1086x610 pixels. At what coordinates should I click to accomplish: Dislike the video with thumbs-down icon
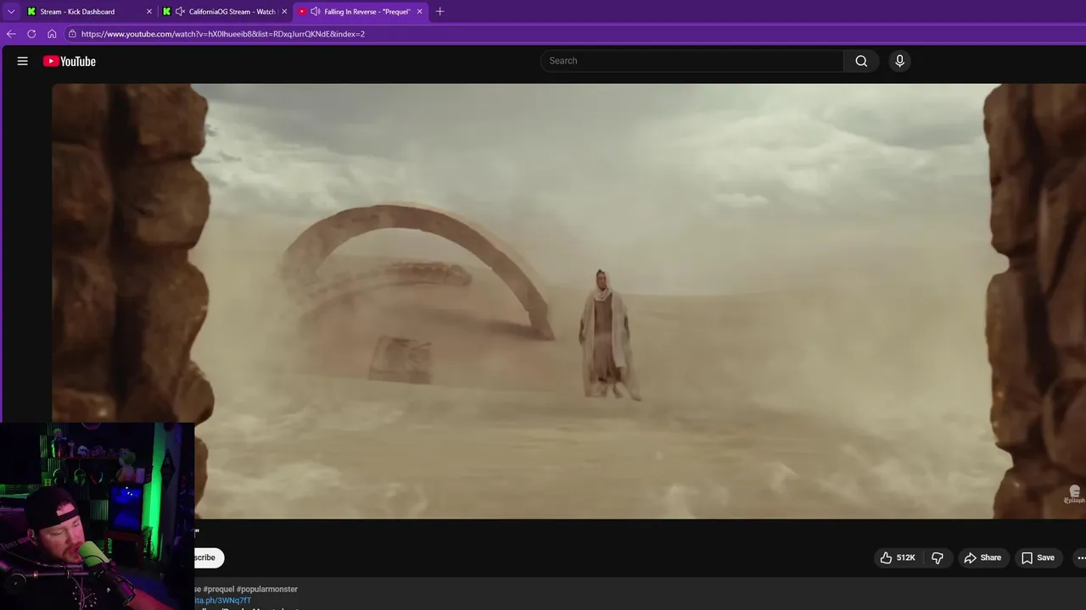click(938, 557)
